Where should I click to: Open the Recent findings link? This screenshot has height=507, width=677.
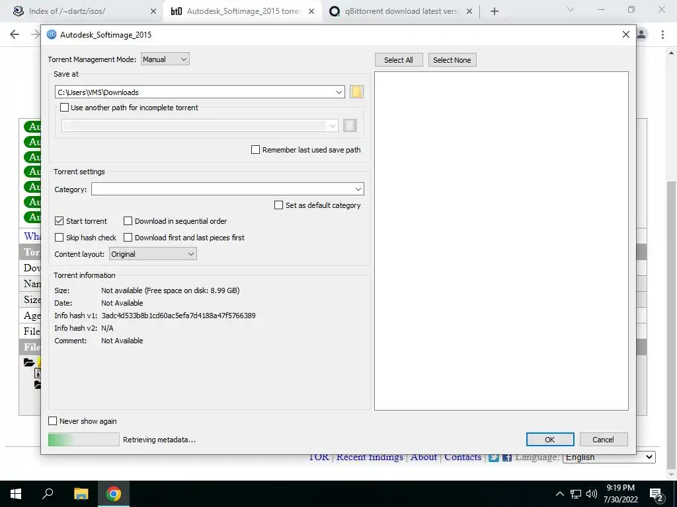(370, 457)
